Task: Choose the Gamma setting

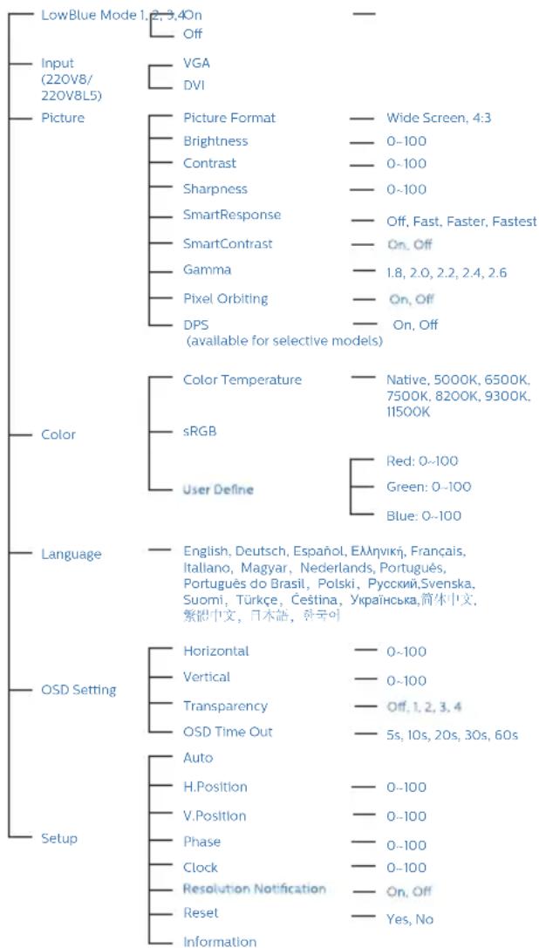Action: [207, 269]
